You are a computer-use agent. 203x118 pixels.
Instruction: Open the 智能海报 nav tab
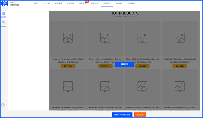click(x=58, y=3)
